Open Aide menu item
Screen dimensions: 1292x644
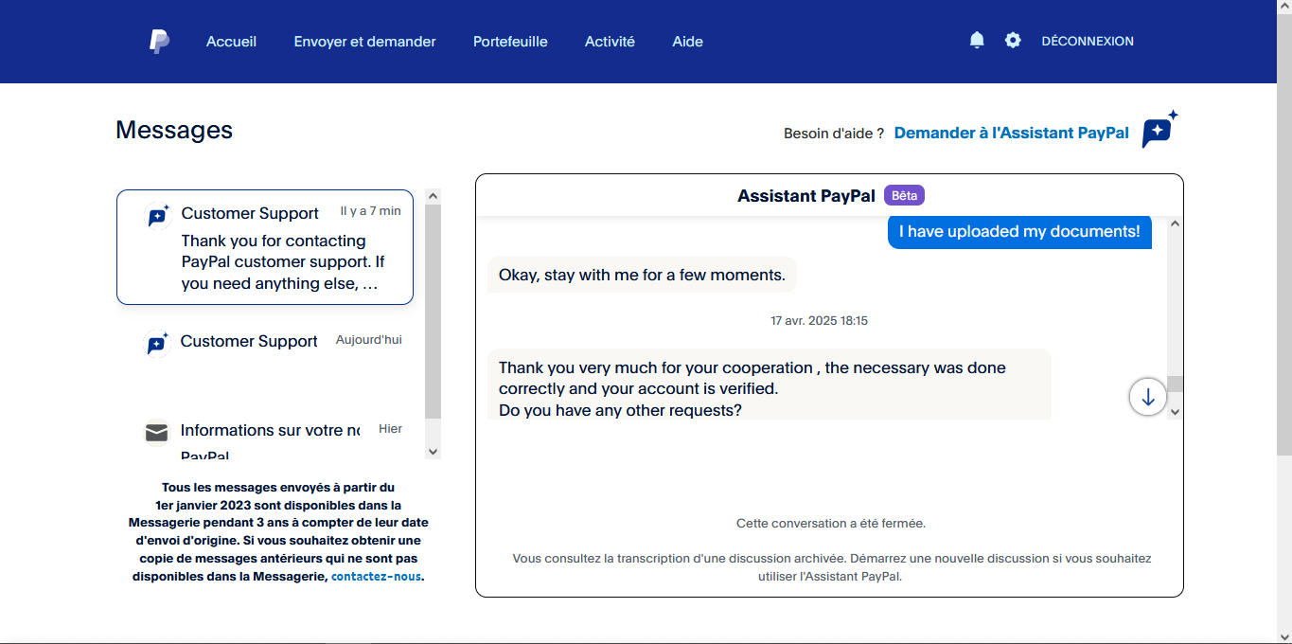(687, 42)
